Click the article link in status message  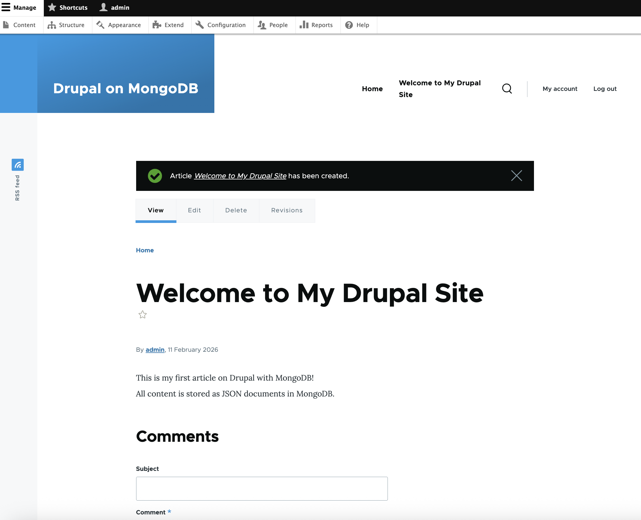coord(240,176)
